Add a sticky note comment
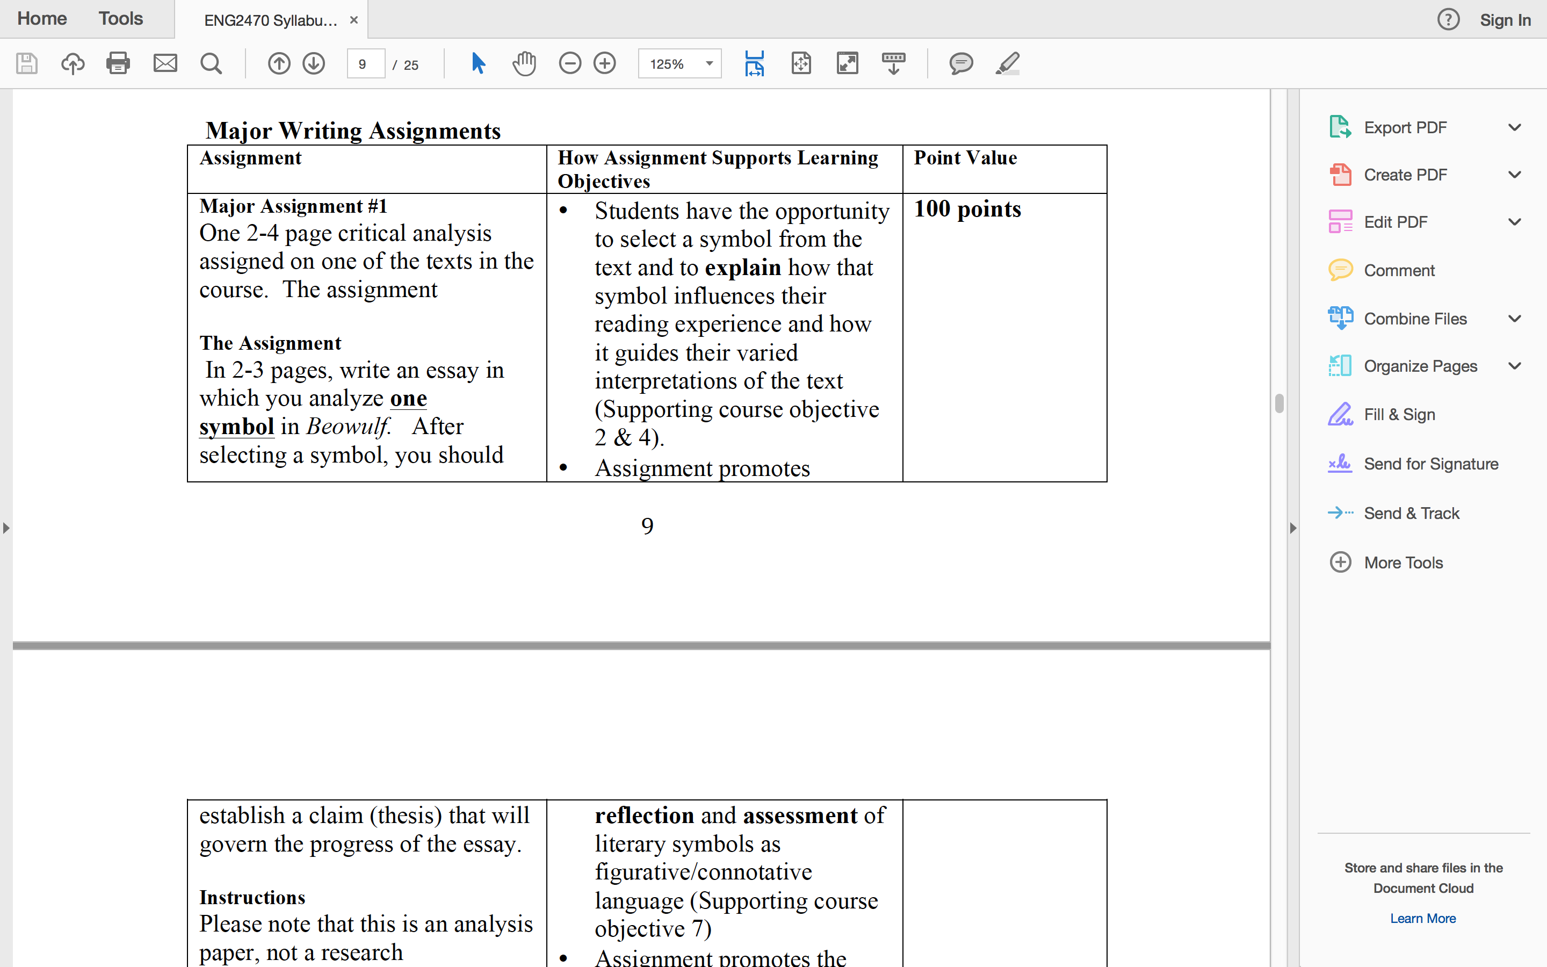Screen dimensions: 1547x967 961,63
